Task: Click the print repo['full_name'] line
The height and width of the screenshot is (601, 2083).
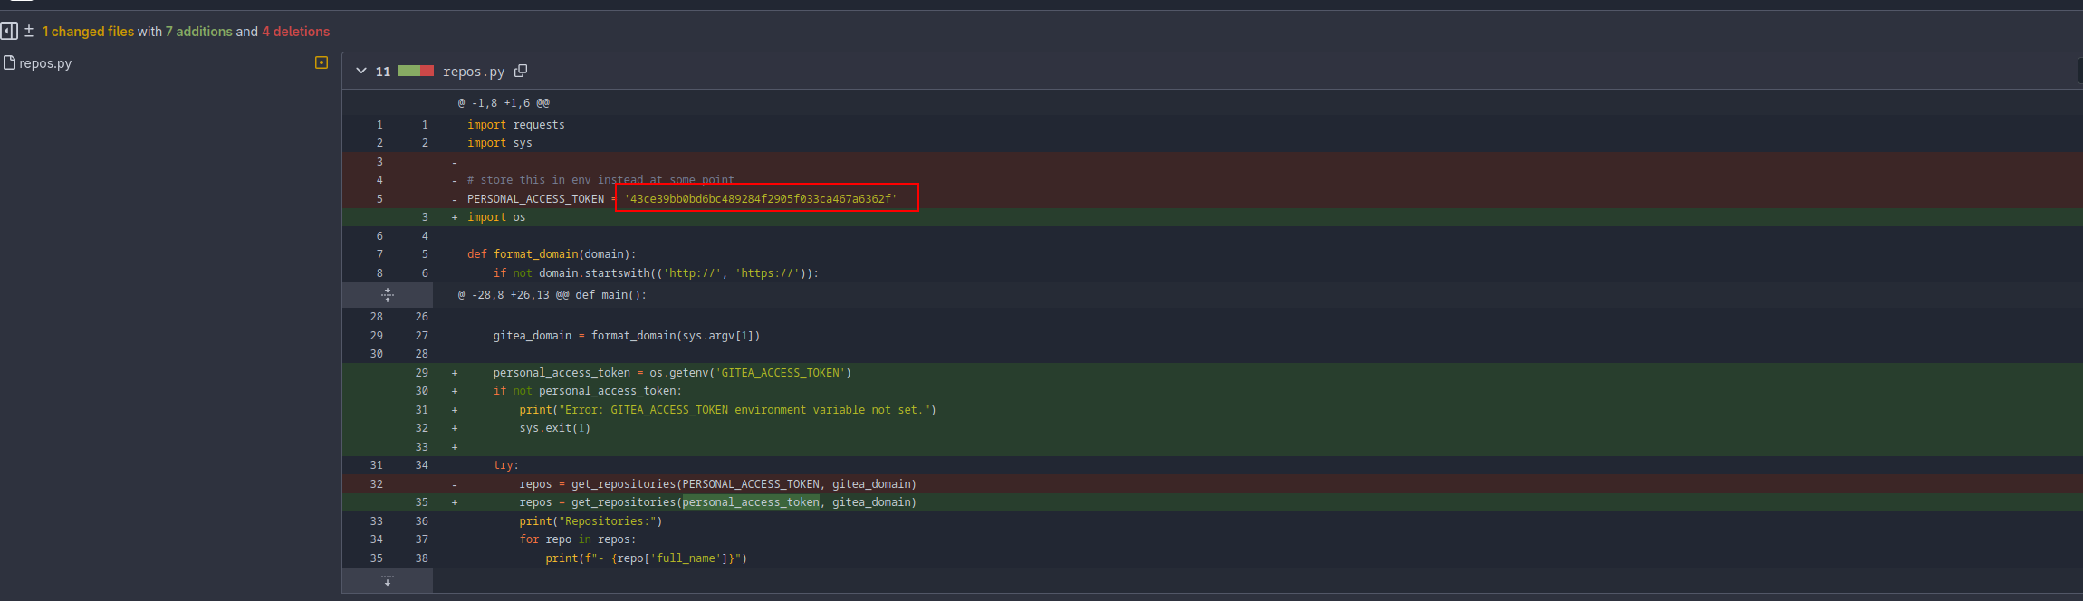Action: coord(647,558)
